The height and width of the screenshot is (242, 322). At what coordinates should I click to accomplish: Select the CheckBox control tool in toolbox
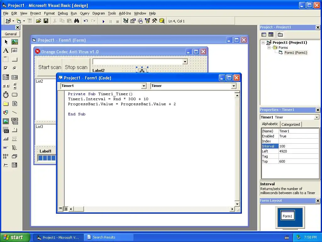pyautogui.click(x=6, y=68)
